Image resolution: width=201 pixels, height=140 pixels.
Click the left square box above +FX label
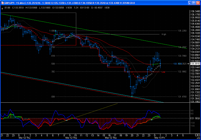point(196,135)
